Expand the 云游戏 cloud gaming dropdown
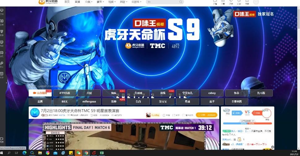300x156 pixels. pos(137,2)
